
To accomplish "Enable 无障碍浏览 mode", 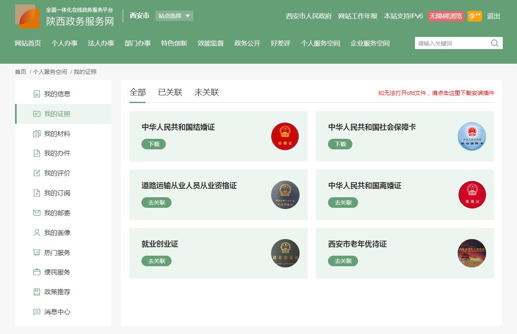I will tap(445, 16).
